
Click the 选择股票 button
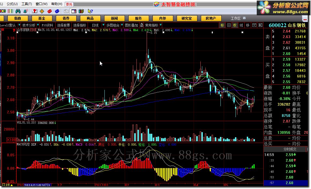tap(63, 25)
